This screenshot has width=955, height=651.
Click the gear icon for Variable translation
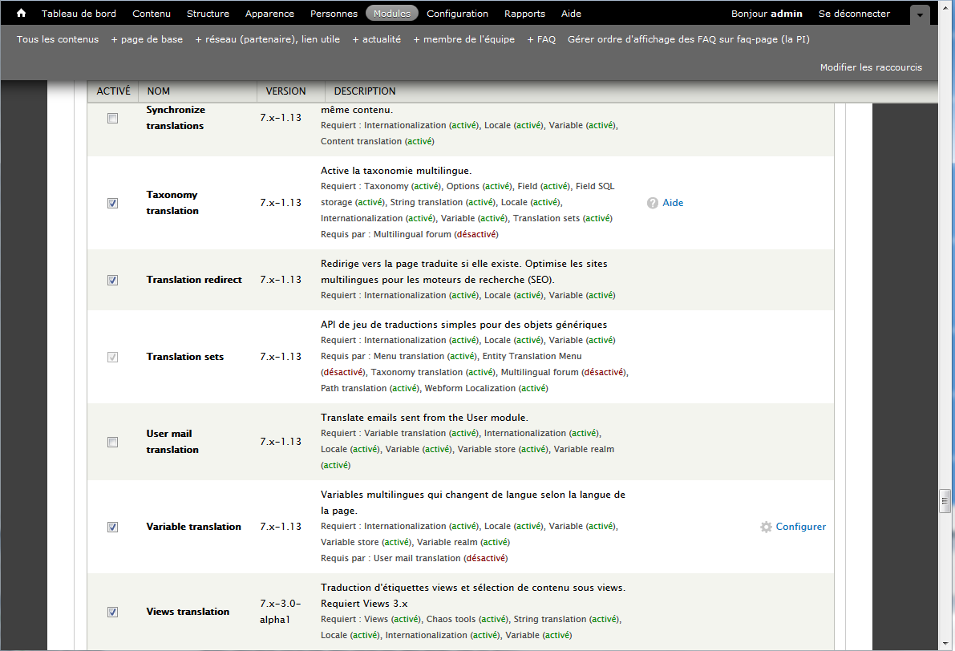[x=766, y=527]
